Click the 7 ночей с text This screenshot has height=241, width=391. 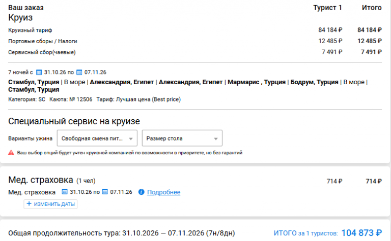20,72
